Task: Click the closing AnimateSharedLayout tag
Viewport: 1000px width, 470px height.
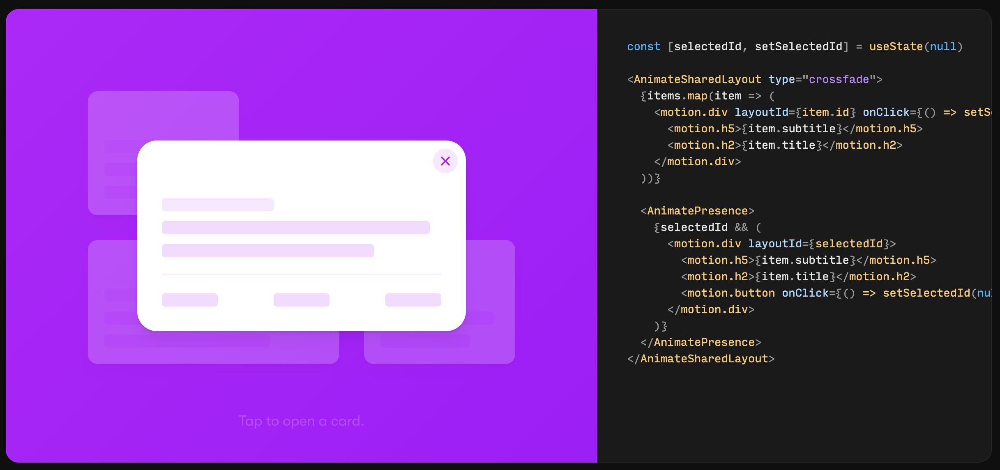Action: (x=700, y=359)
